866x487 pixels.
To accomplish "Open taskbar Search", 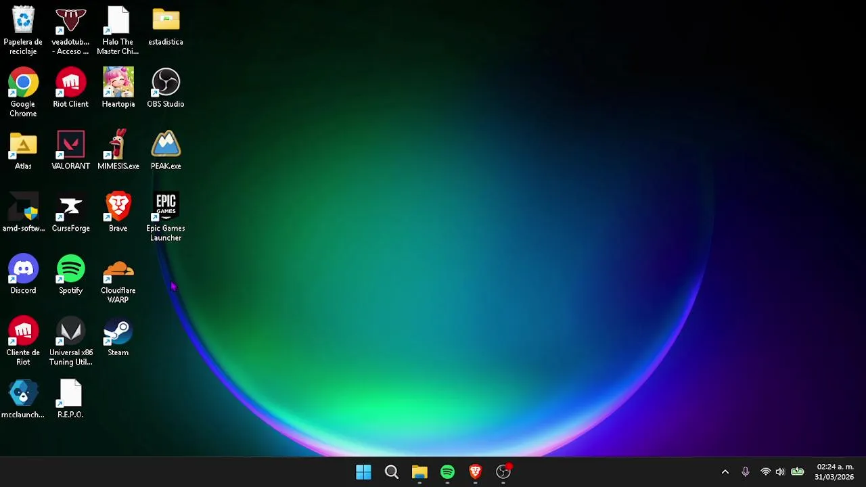I will coord(392,472).
